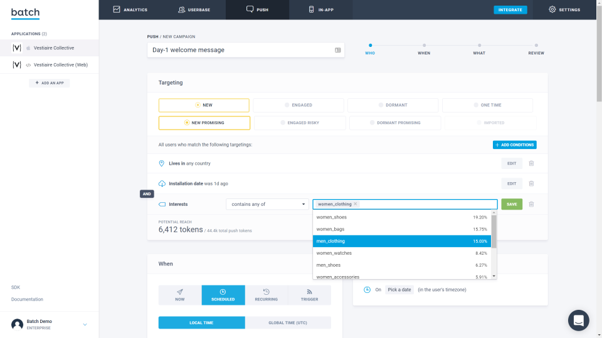Toggle the New segment
This screenshot has height=338, width=602.
tap(204, 105)
